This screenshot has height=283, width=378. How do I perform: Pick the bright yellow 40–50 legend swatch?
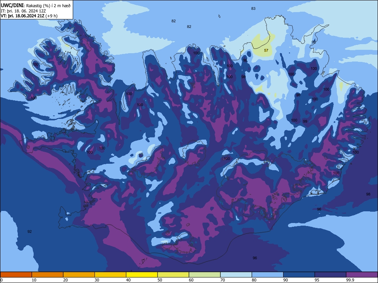[142, 275]
